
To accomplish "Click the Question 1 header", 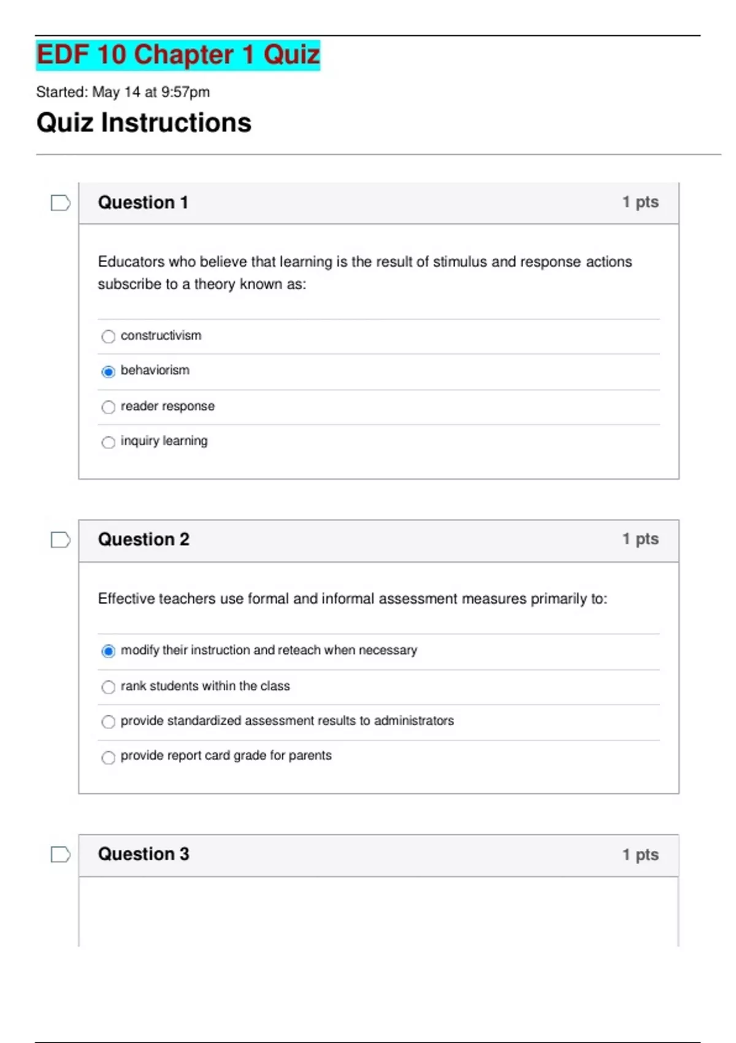I will click(x=143, y=202).
